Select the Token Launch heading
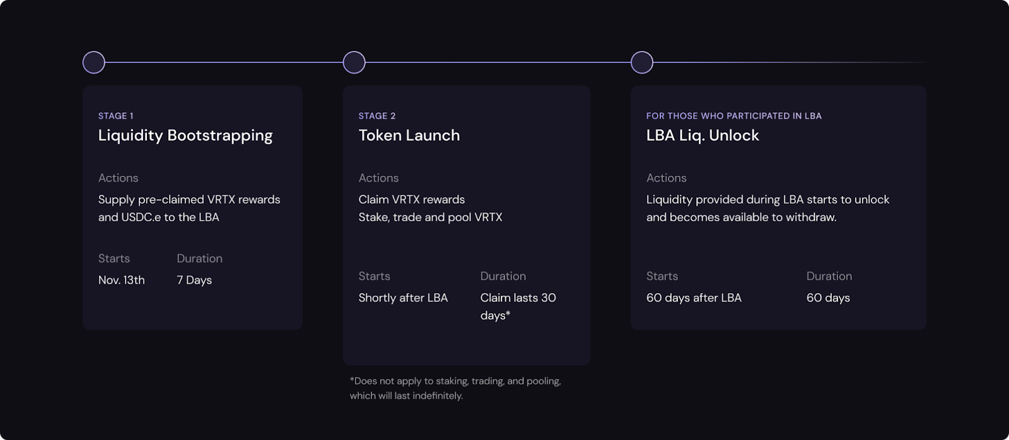This screenshot has width=1009, height=440. (x=409, y=136)
